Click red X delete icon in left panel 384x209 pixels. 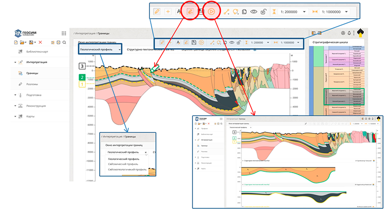pos(40,43)
